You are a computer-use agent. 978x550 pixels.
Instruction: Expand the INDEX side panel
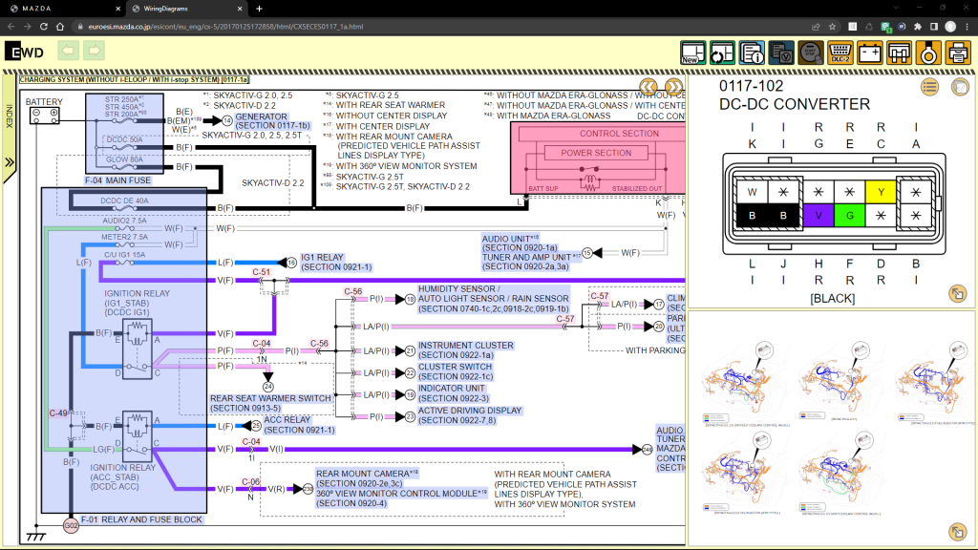coord(9,161)
